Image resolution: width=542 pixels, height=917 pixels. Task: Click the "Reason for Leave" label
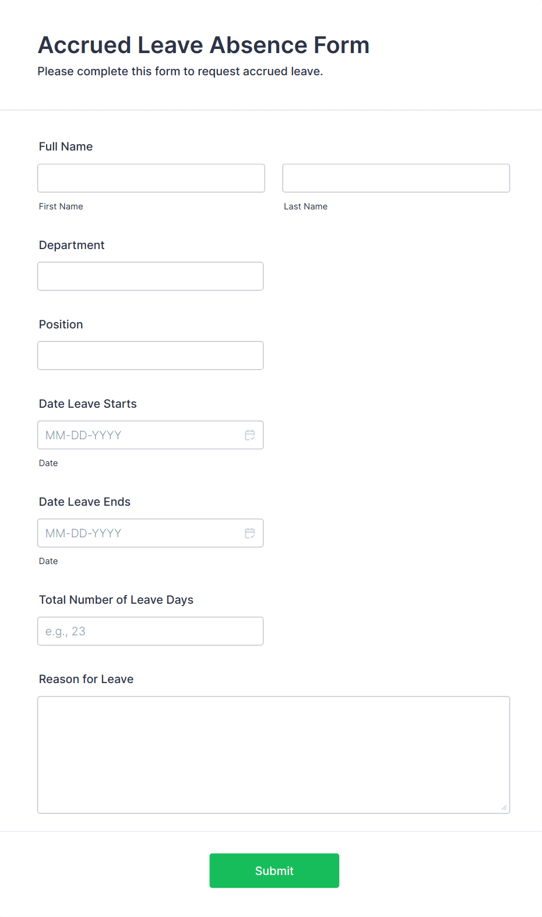86,679
